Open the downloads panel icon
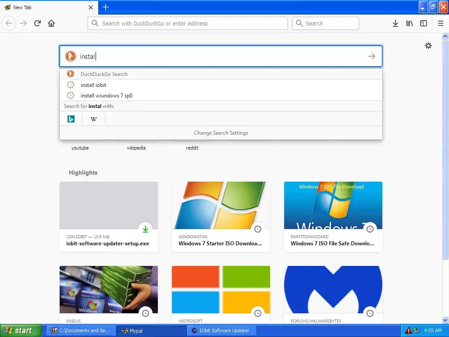Screen dimensions: 449x337 [x=396, y=23]
